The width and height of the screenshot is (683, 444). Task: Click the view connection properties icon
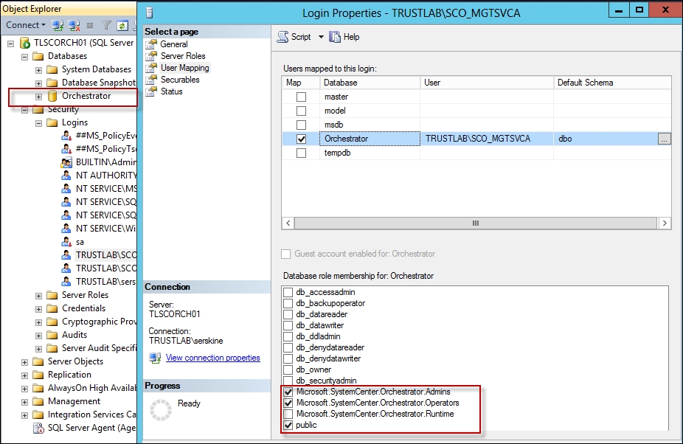tap(155, 358)
